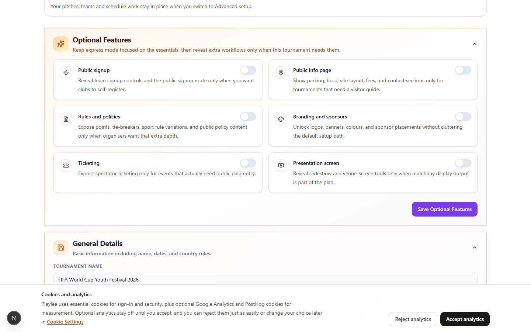Viewport: 531px width, 332px height.
Task: Click the Tournament Name input field
Action: (265, 279)
